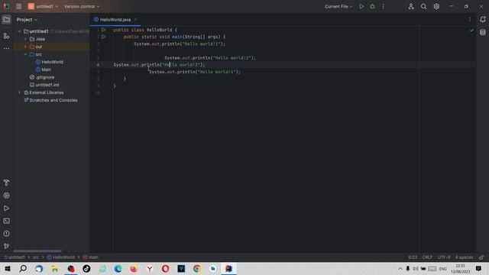Toggle the Project tool window
The image size is (489, 275).
[x=6, y=20]
